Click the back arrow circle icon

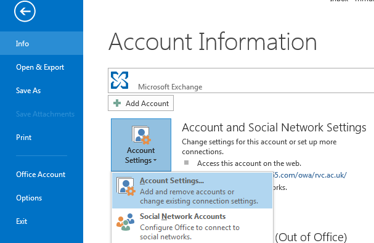click(x=25, y=11)
